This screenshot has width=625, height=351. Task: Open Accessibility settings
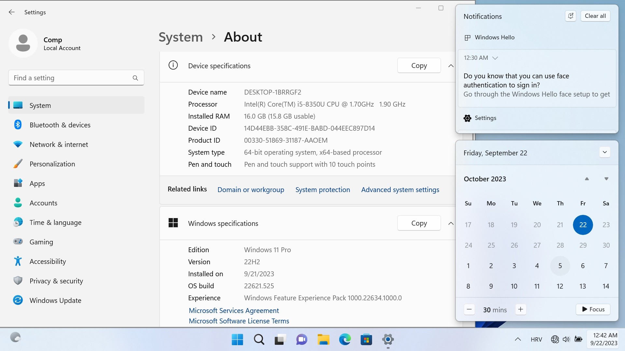76,261
